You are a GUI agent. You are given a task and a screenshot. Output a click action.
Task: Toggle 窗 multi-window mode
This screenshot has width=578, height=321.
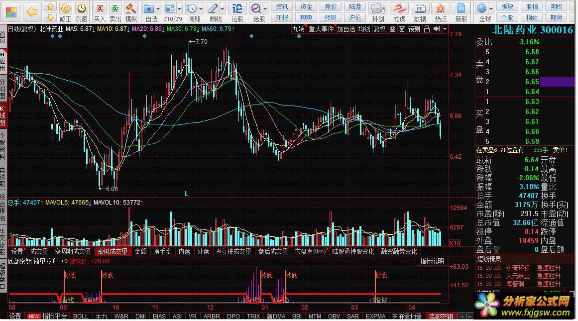point(402,29)
